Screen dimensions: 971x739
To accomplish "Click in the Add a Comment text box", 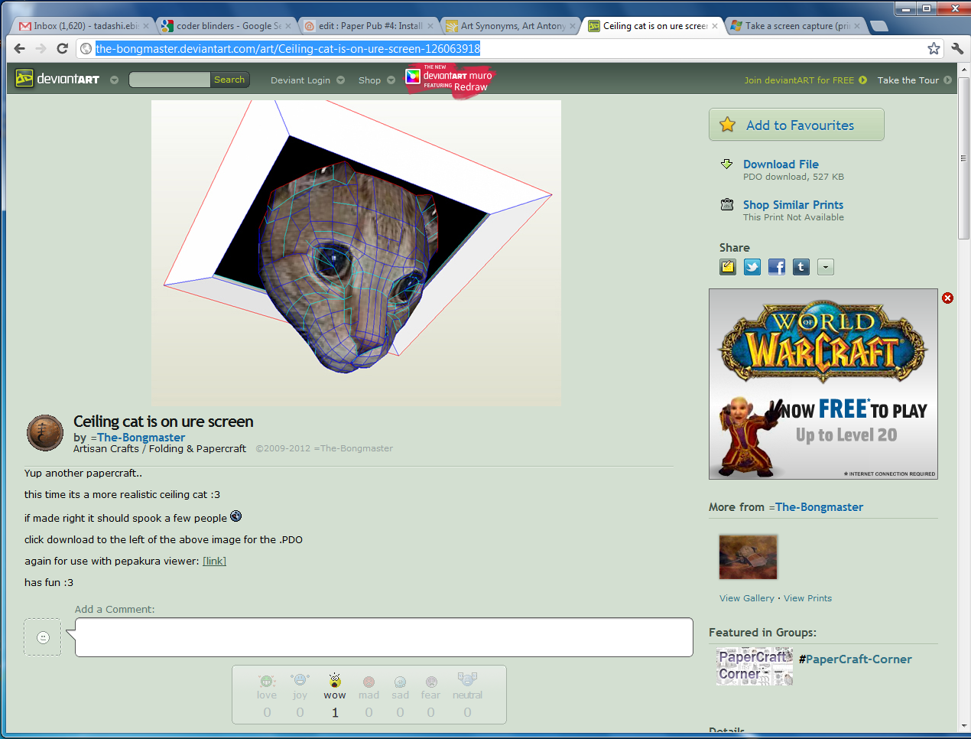I will [384, 637].
